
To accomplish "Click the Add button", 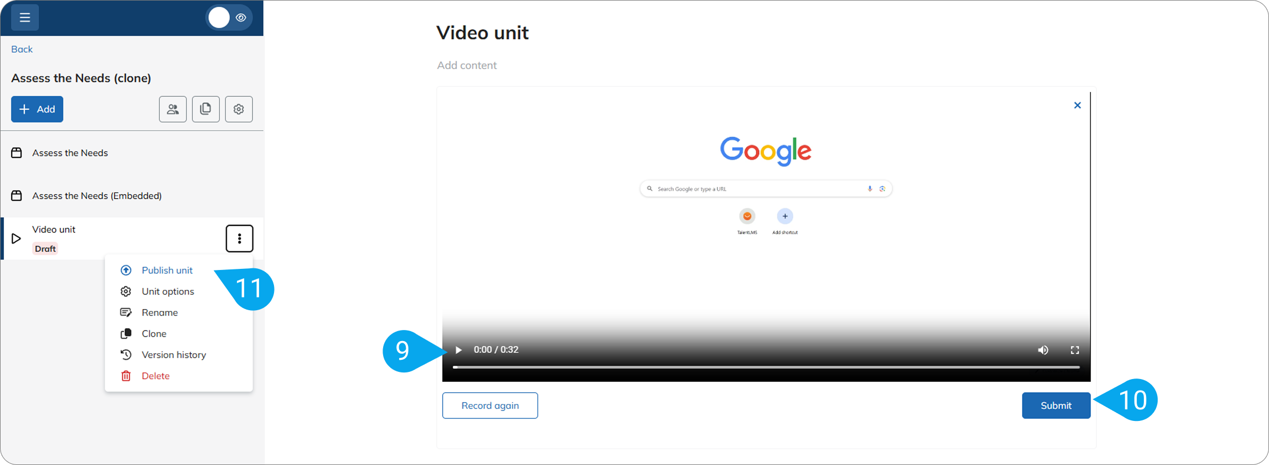I will pyautogui.click(x=37, y=109).
